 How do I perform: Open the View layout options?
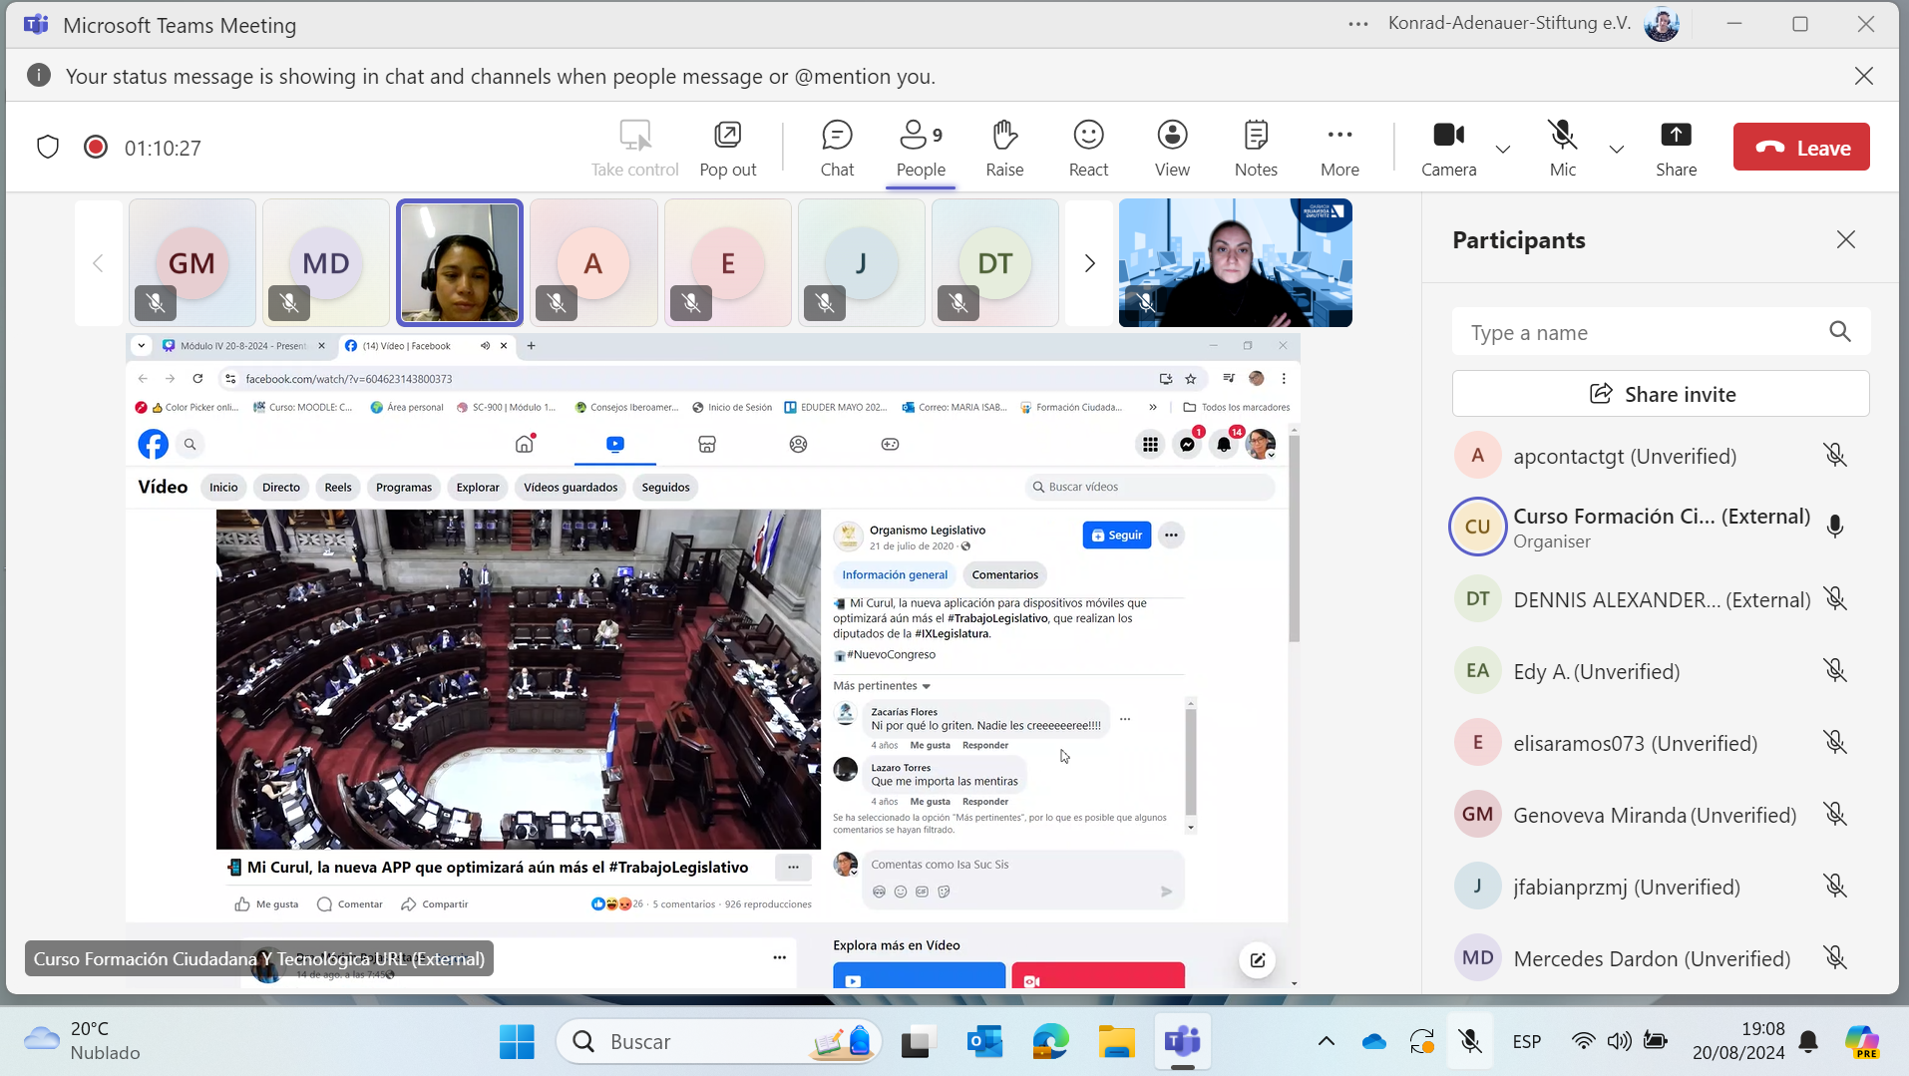click(1171, 148)
